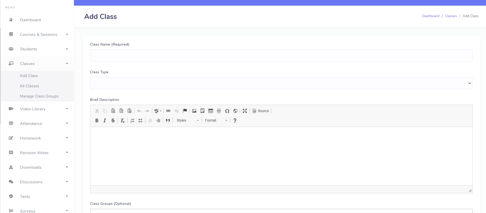Go to Dashboard via breadcrumb link
This screenshot has width=486, height=213.
[431, 16]
